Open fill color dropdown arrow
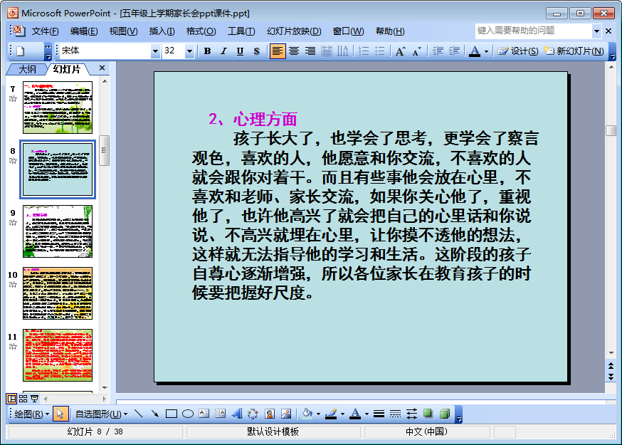 coord(319,414)
